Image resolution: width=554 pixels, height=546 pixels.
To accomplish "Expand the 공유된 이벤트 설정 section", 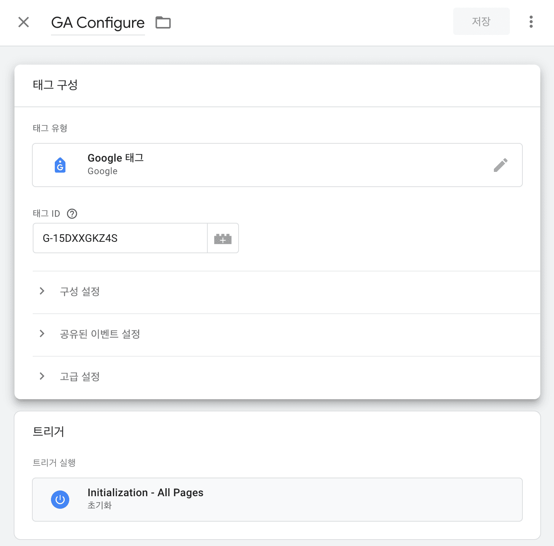I will (x=100, y=334).
